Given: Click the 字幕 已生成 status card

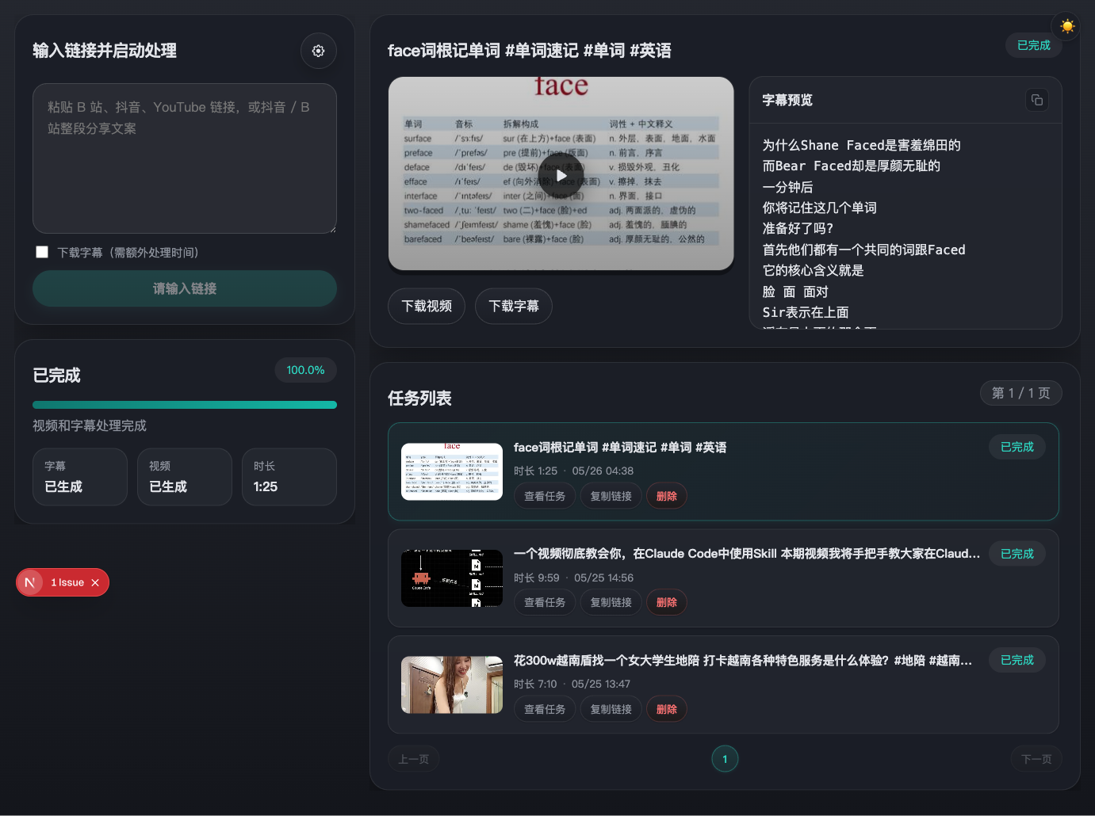Looking at the screenshot, I should coord(80,477).
